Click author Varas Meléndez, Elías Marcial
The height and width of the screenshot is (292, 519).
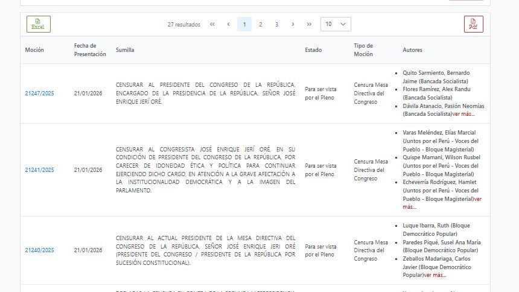click(x=440, y=141)
